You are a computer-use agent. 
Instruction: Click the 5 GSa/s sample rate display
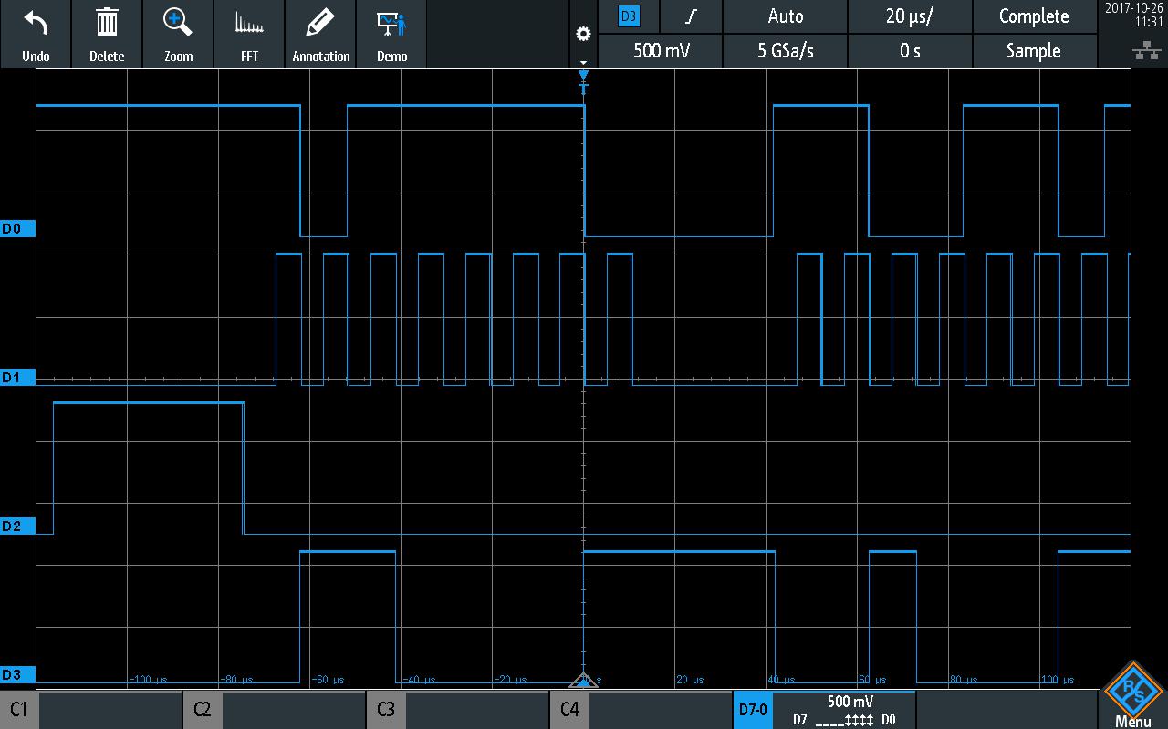click(784, 51)
